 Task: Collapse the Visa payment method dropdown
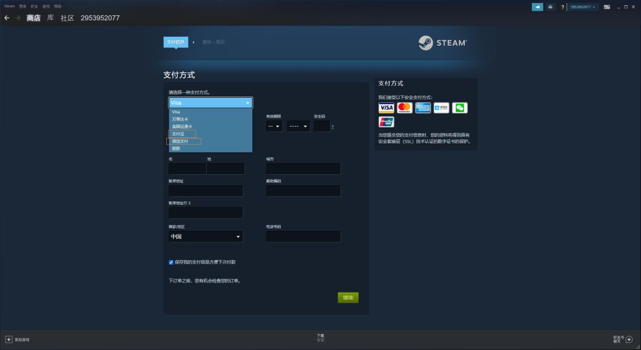tap(211, 103)
